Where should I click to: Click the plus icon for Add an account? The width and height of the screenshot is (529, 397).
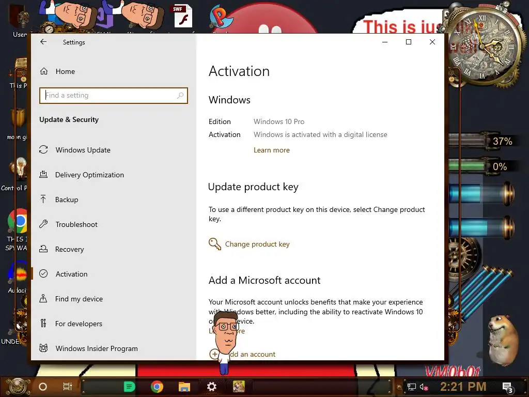click(214, 354)
